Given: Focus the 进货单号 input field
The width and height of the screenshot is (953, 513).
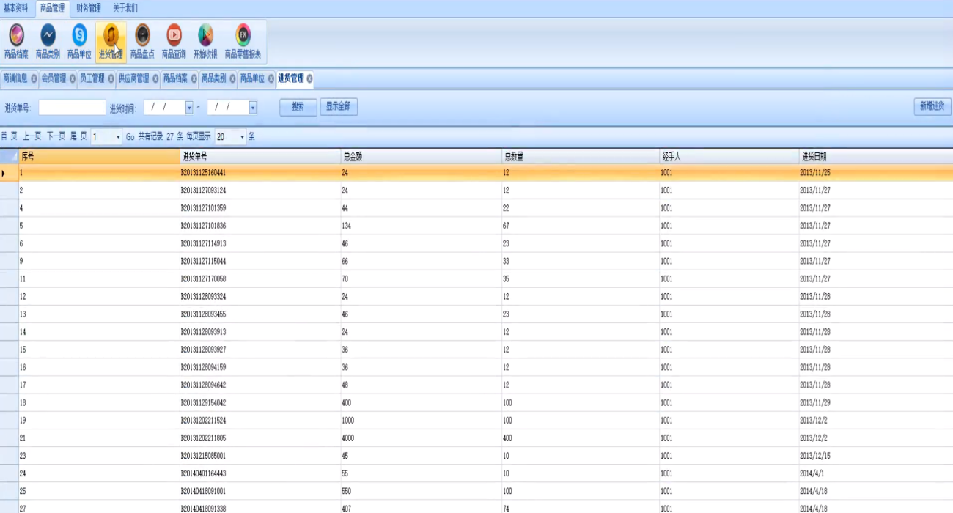Looking at the screenshot, I should pos(72,108).
